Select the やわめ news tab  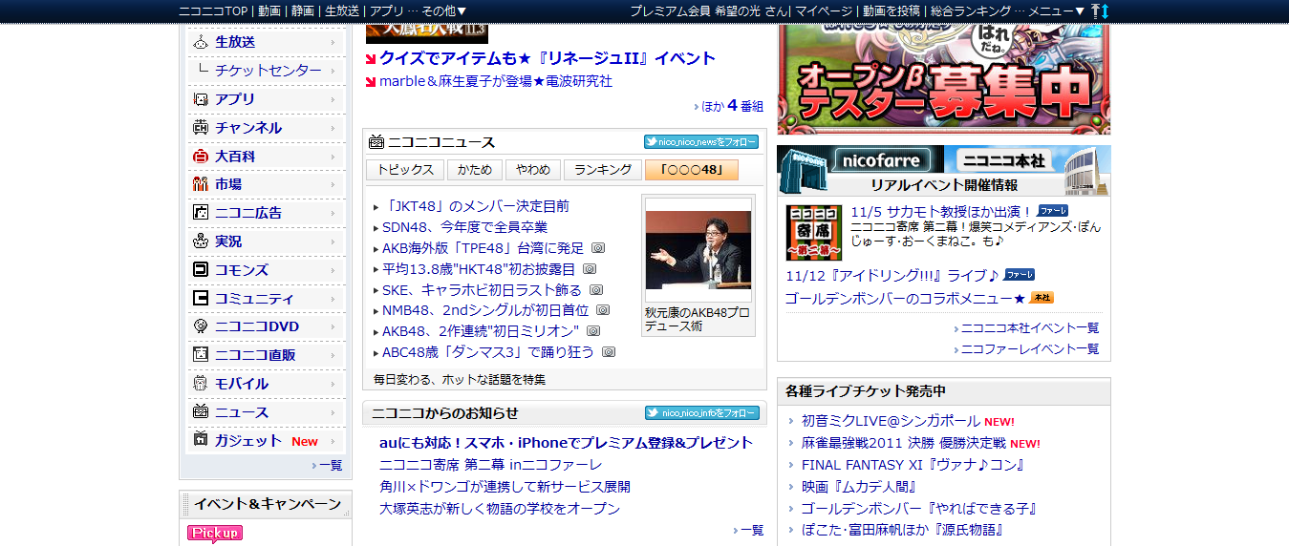coord(532,170)
